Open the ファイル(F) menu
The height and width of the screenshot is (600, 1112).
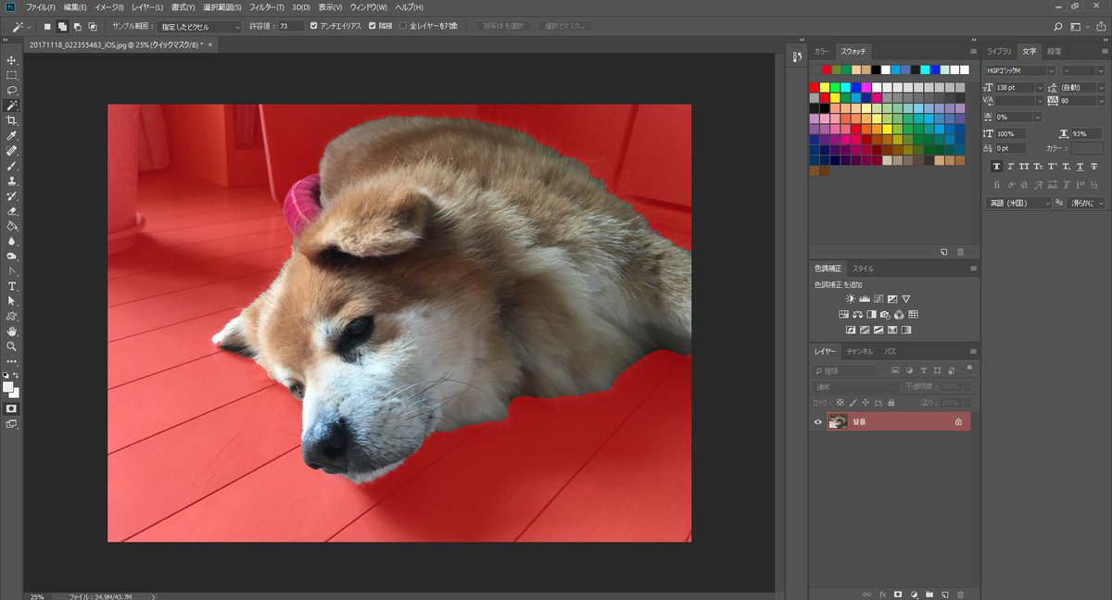[41, 7]
